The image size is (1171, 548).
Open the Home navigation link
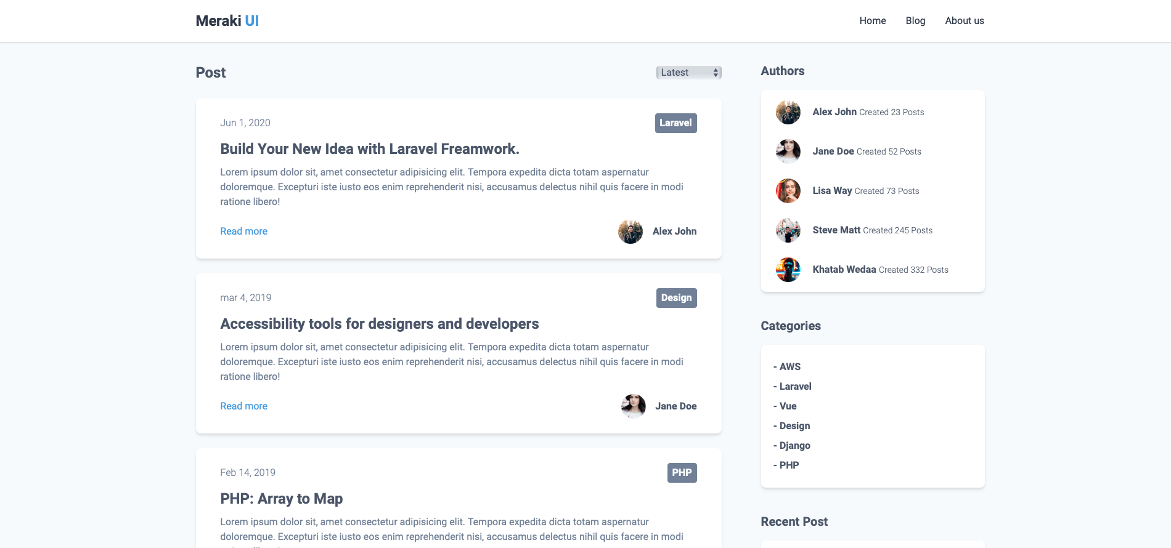click(872, 21)
